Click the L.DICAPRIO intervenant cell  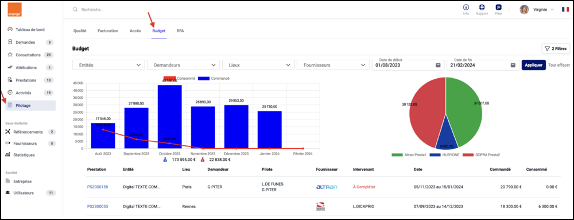pyautogui.click(x=363, y=206)
